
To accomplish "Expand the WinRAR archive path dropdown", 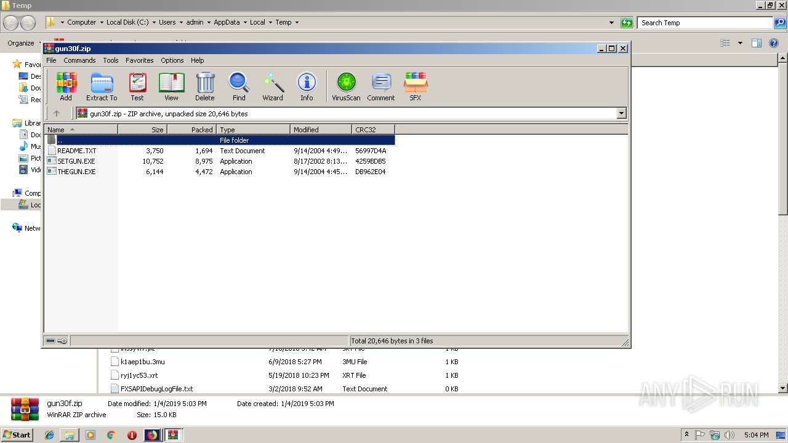I will coord(621,113).
